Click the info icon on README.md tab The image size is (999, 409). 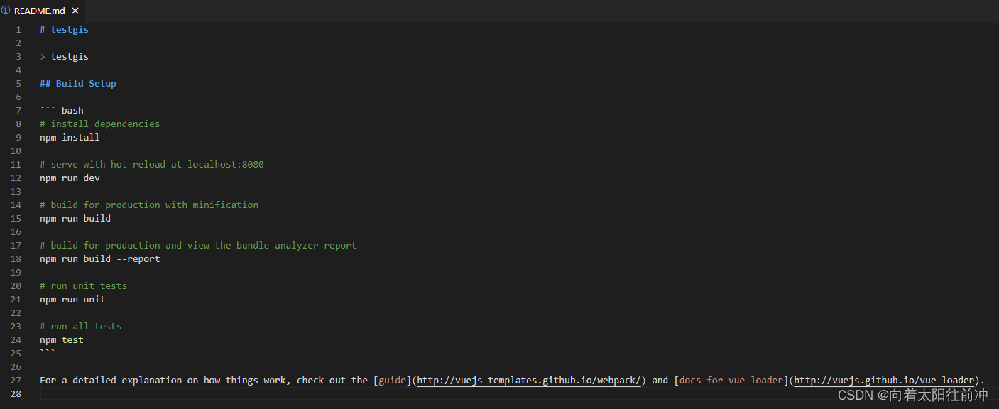tap(6, 11)
